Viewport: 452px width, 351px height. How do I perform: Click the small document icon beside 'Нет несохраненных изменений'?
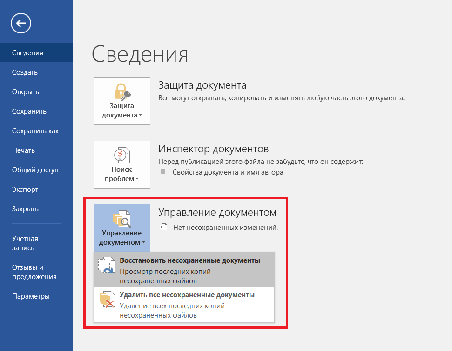[163, 227]
